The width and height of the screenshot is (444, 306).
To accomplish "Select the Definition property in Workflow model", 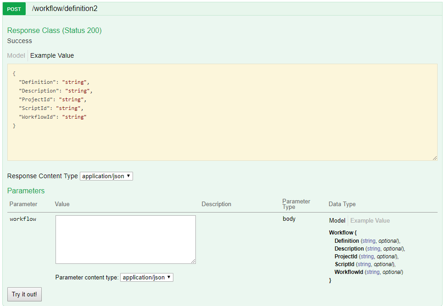I will click(347, 240).
